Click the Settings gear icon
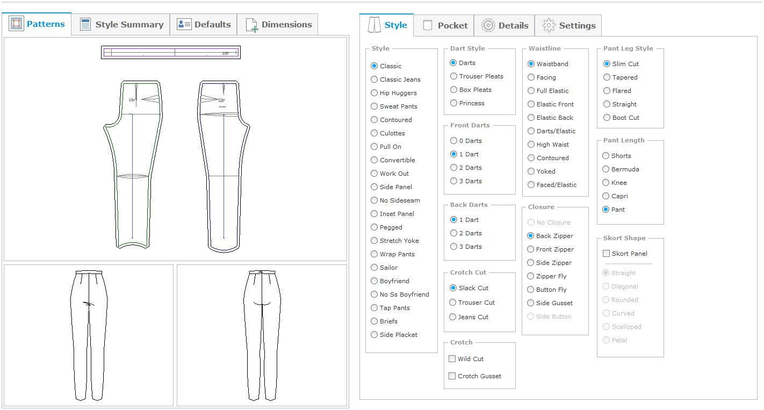Image resolution: width=764 pixels, height=410 pixels. tap(549, 26)
